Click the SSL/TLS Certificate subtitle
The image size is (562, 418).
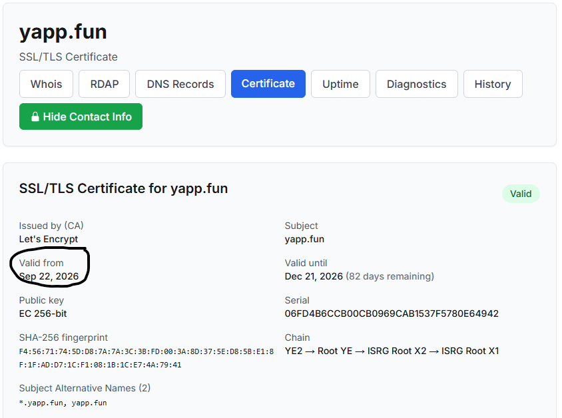pyautogui.click(x=68, y=57)
